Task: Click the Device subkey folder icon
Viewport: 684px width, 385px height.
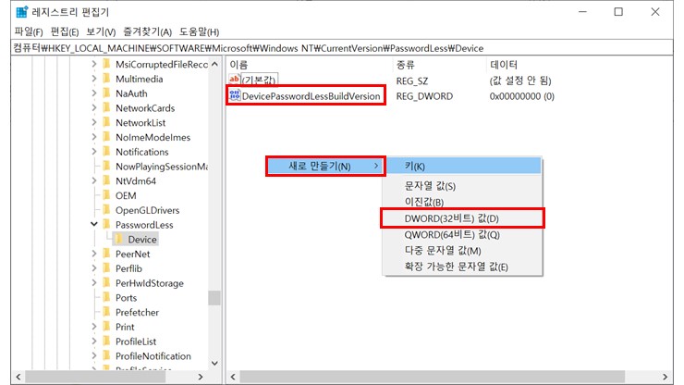Action: click(119, 239)
